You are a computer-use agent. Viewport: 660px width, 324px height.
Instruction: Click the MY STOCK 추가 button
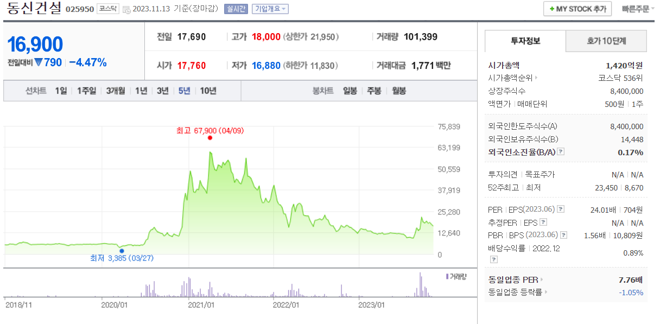point(577,9)
